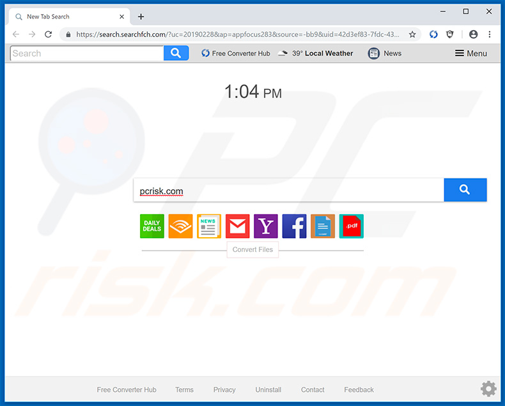
Task: Click the toolbar search magnifier button
Action: pos(176,53)
